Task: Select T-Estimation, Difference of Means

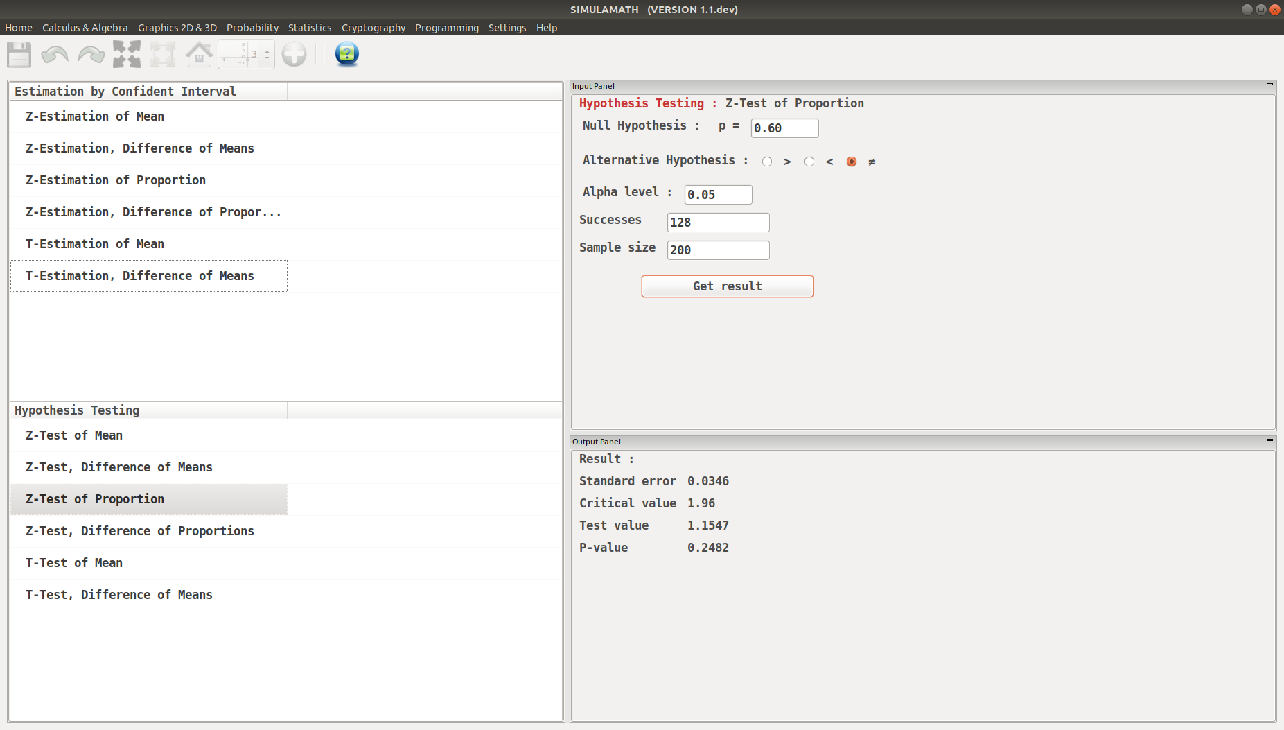Action: point(148,276)
